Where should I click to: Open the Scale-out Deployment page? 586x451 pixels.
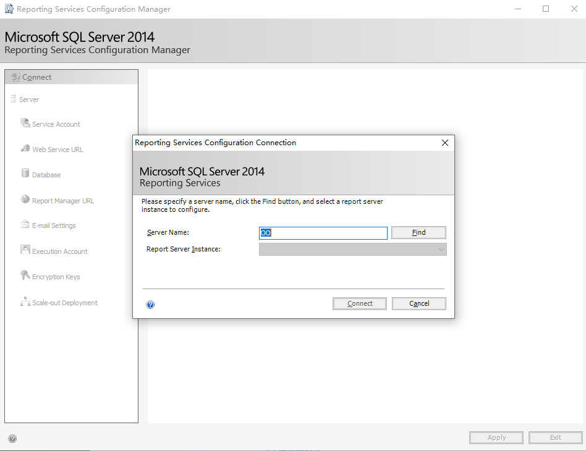(x=65, y=303)
